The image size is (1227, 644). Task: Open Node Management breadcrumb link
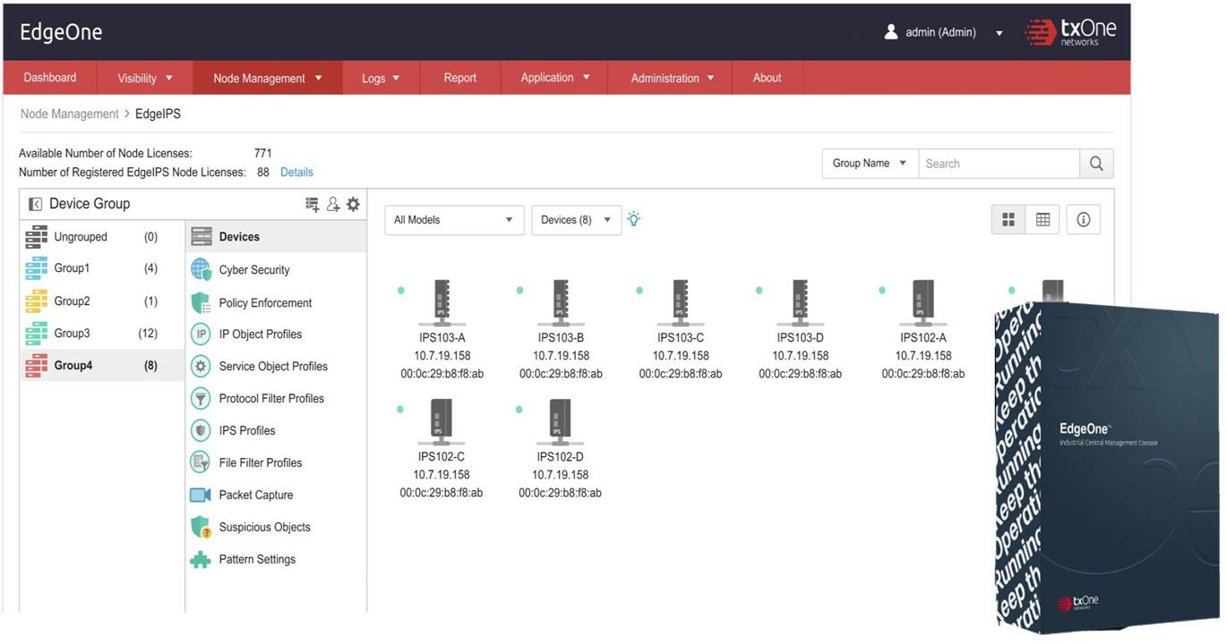(x=69, y=114)
